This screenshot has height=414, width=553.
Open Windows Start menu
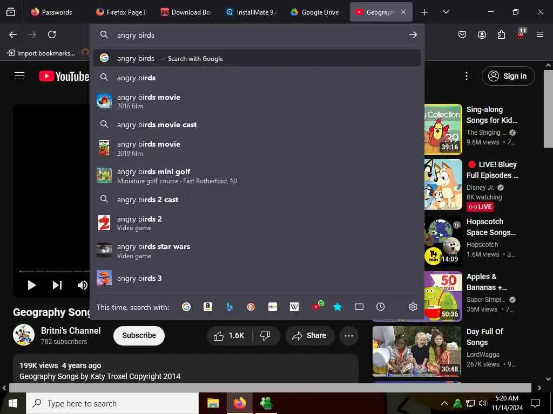pyautogui.click(x=13, y=403)
